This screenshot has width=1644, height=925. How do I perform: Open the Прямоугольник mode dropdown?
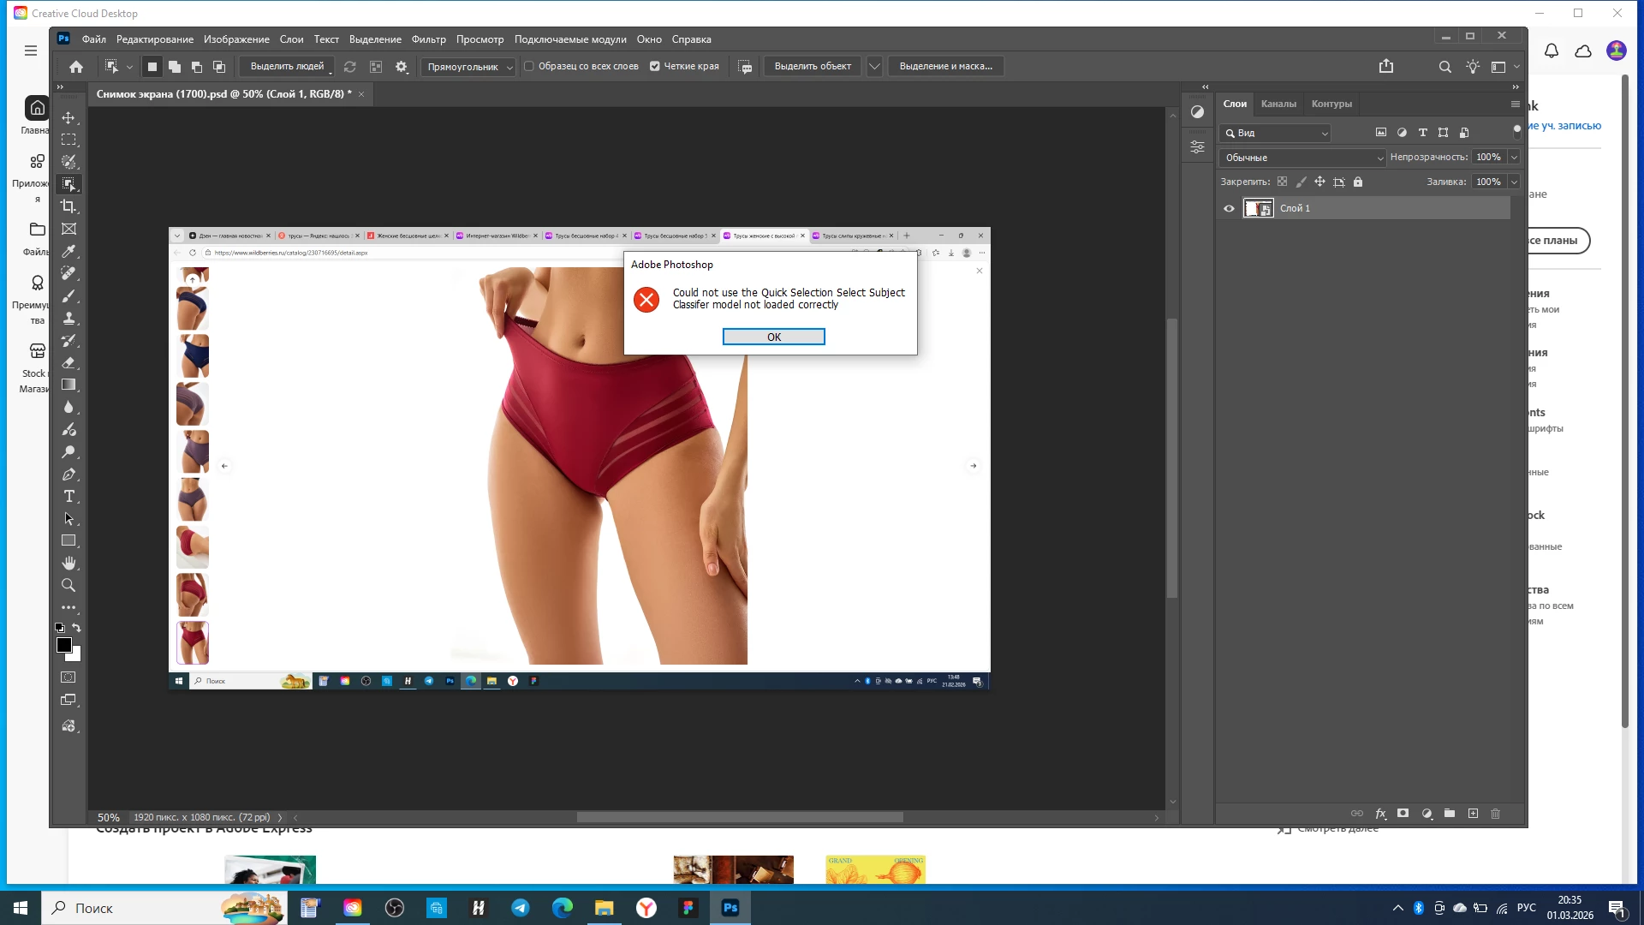[468, 67]
